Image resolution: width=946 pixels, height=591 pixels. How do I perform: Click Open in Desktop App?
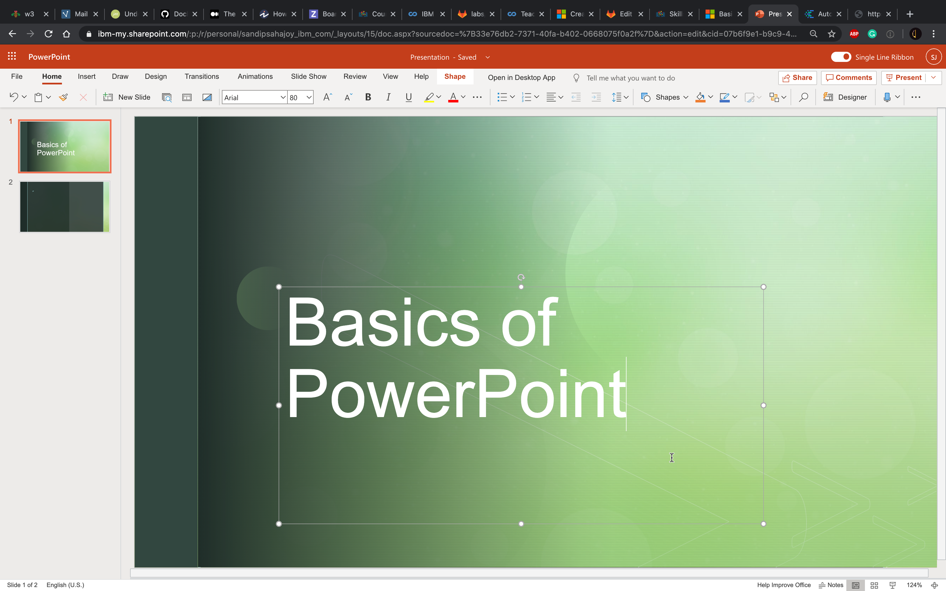[x=521, y=78]
